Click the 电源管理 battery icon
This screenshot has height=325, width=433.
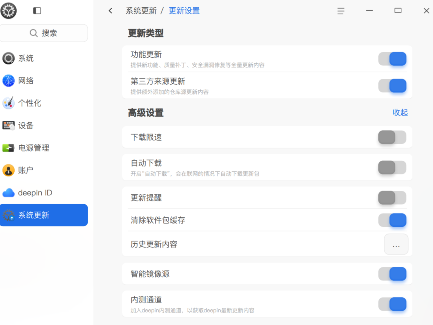pos(8,148)
